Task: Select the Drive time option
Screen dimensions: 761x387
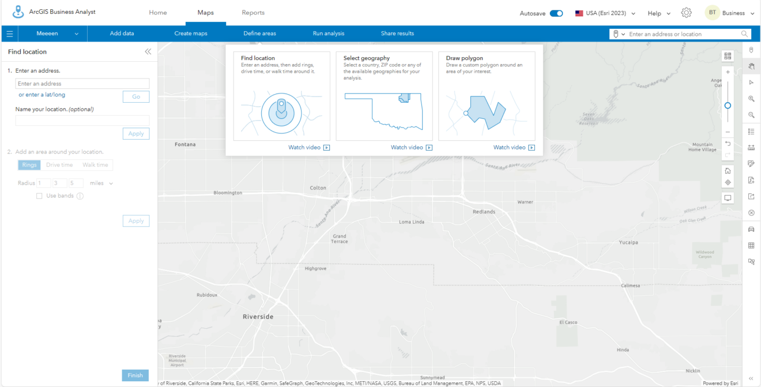Action: click(x=59, y=165)
